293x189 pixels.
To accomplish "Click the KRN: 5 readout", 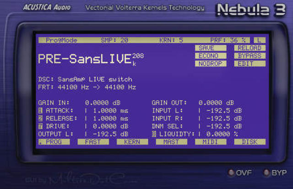I will (171, 40).
